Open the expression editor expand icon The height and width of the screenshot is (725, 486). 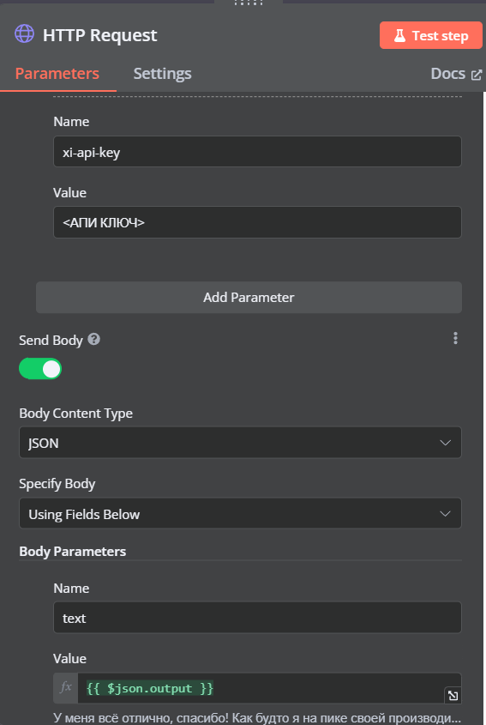tap(453, 695)
